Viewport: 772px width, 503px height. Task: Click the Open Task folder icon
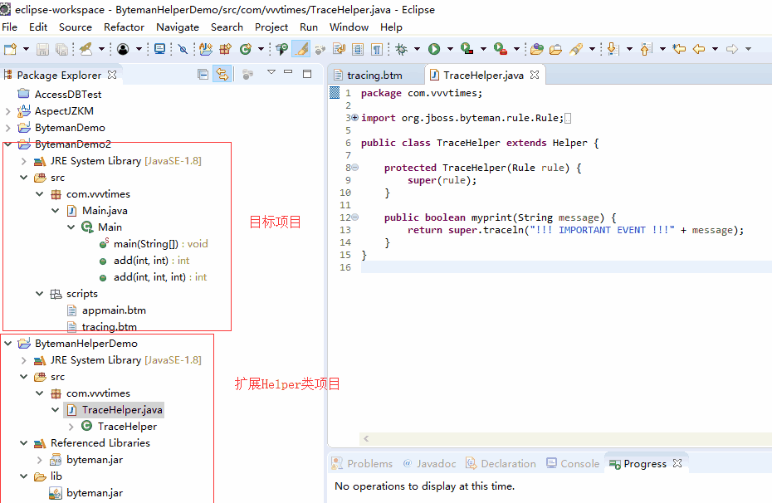pos(556,49)
